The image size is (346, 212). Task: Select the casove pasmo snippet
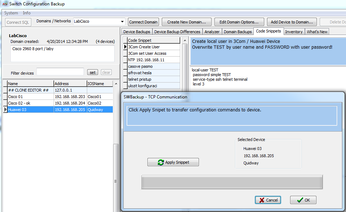154,66
